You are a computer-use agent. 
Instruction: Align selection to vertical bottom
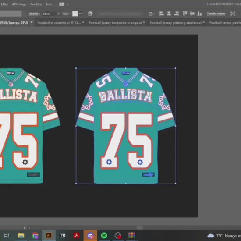click(199, 14)
